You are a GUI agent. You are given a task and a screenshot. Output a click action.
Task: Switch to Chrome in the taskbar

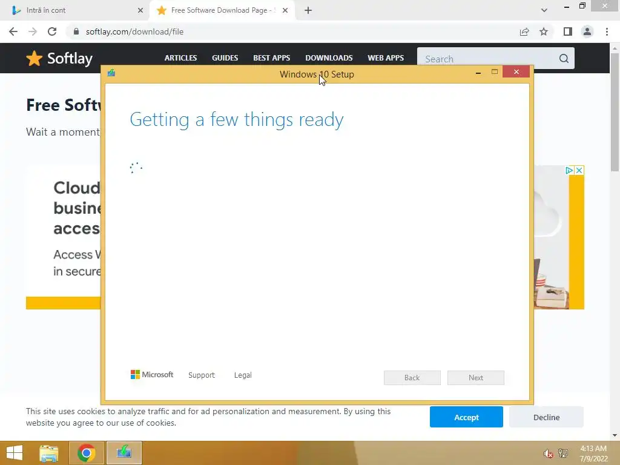tap(87, 453)
